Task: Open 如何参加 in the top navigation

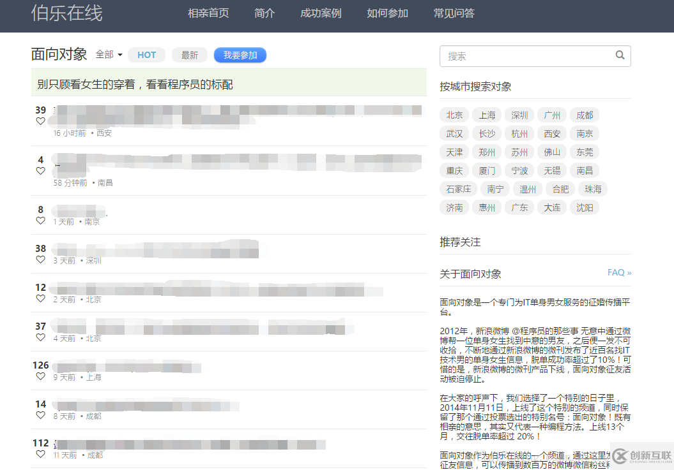Action: pos(387,13)
